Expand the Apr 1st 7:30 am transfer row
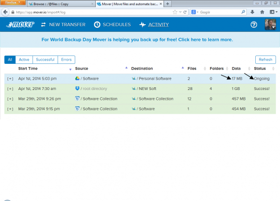Screen dimensions: 280x201 [x=10, y=89]
